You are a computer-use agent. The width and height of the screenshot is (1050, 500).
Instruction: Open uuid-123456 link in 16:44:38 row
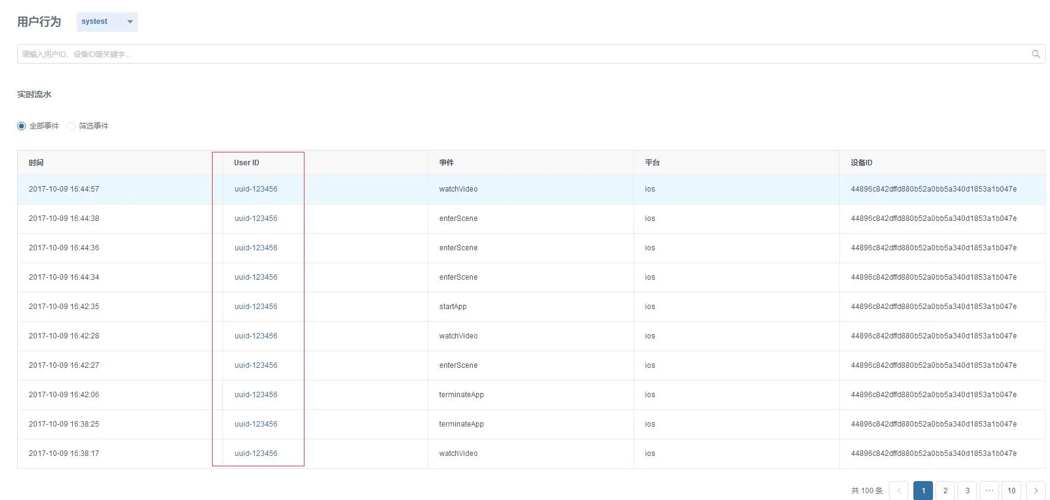256,218
